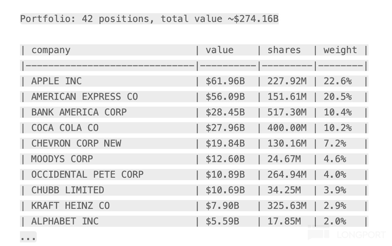
Task: Click the KRAFT HEINZ CO name
Action: pyautogui.click(x=70, y=206)
